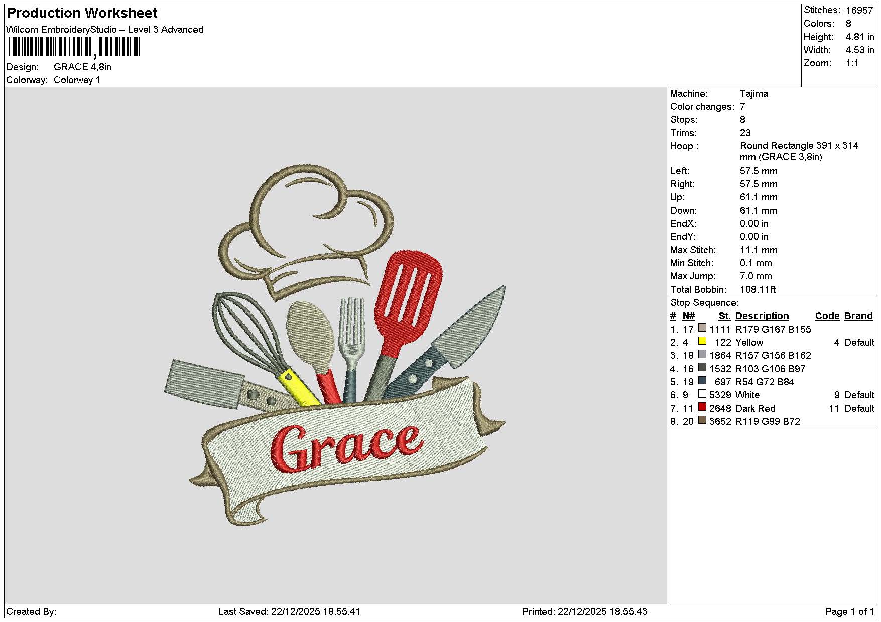This screenshot has width=881, height=622.
Task: Click the Max Jump value 7.0 mm
Action: (x=756, y=276)
